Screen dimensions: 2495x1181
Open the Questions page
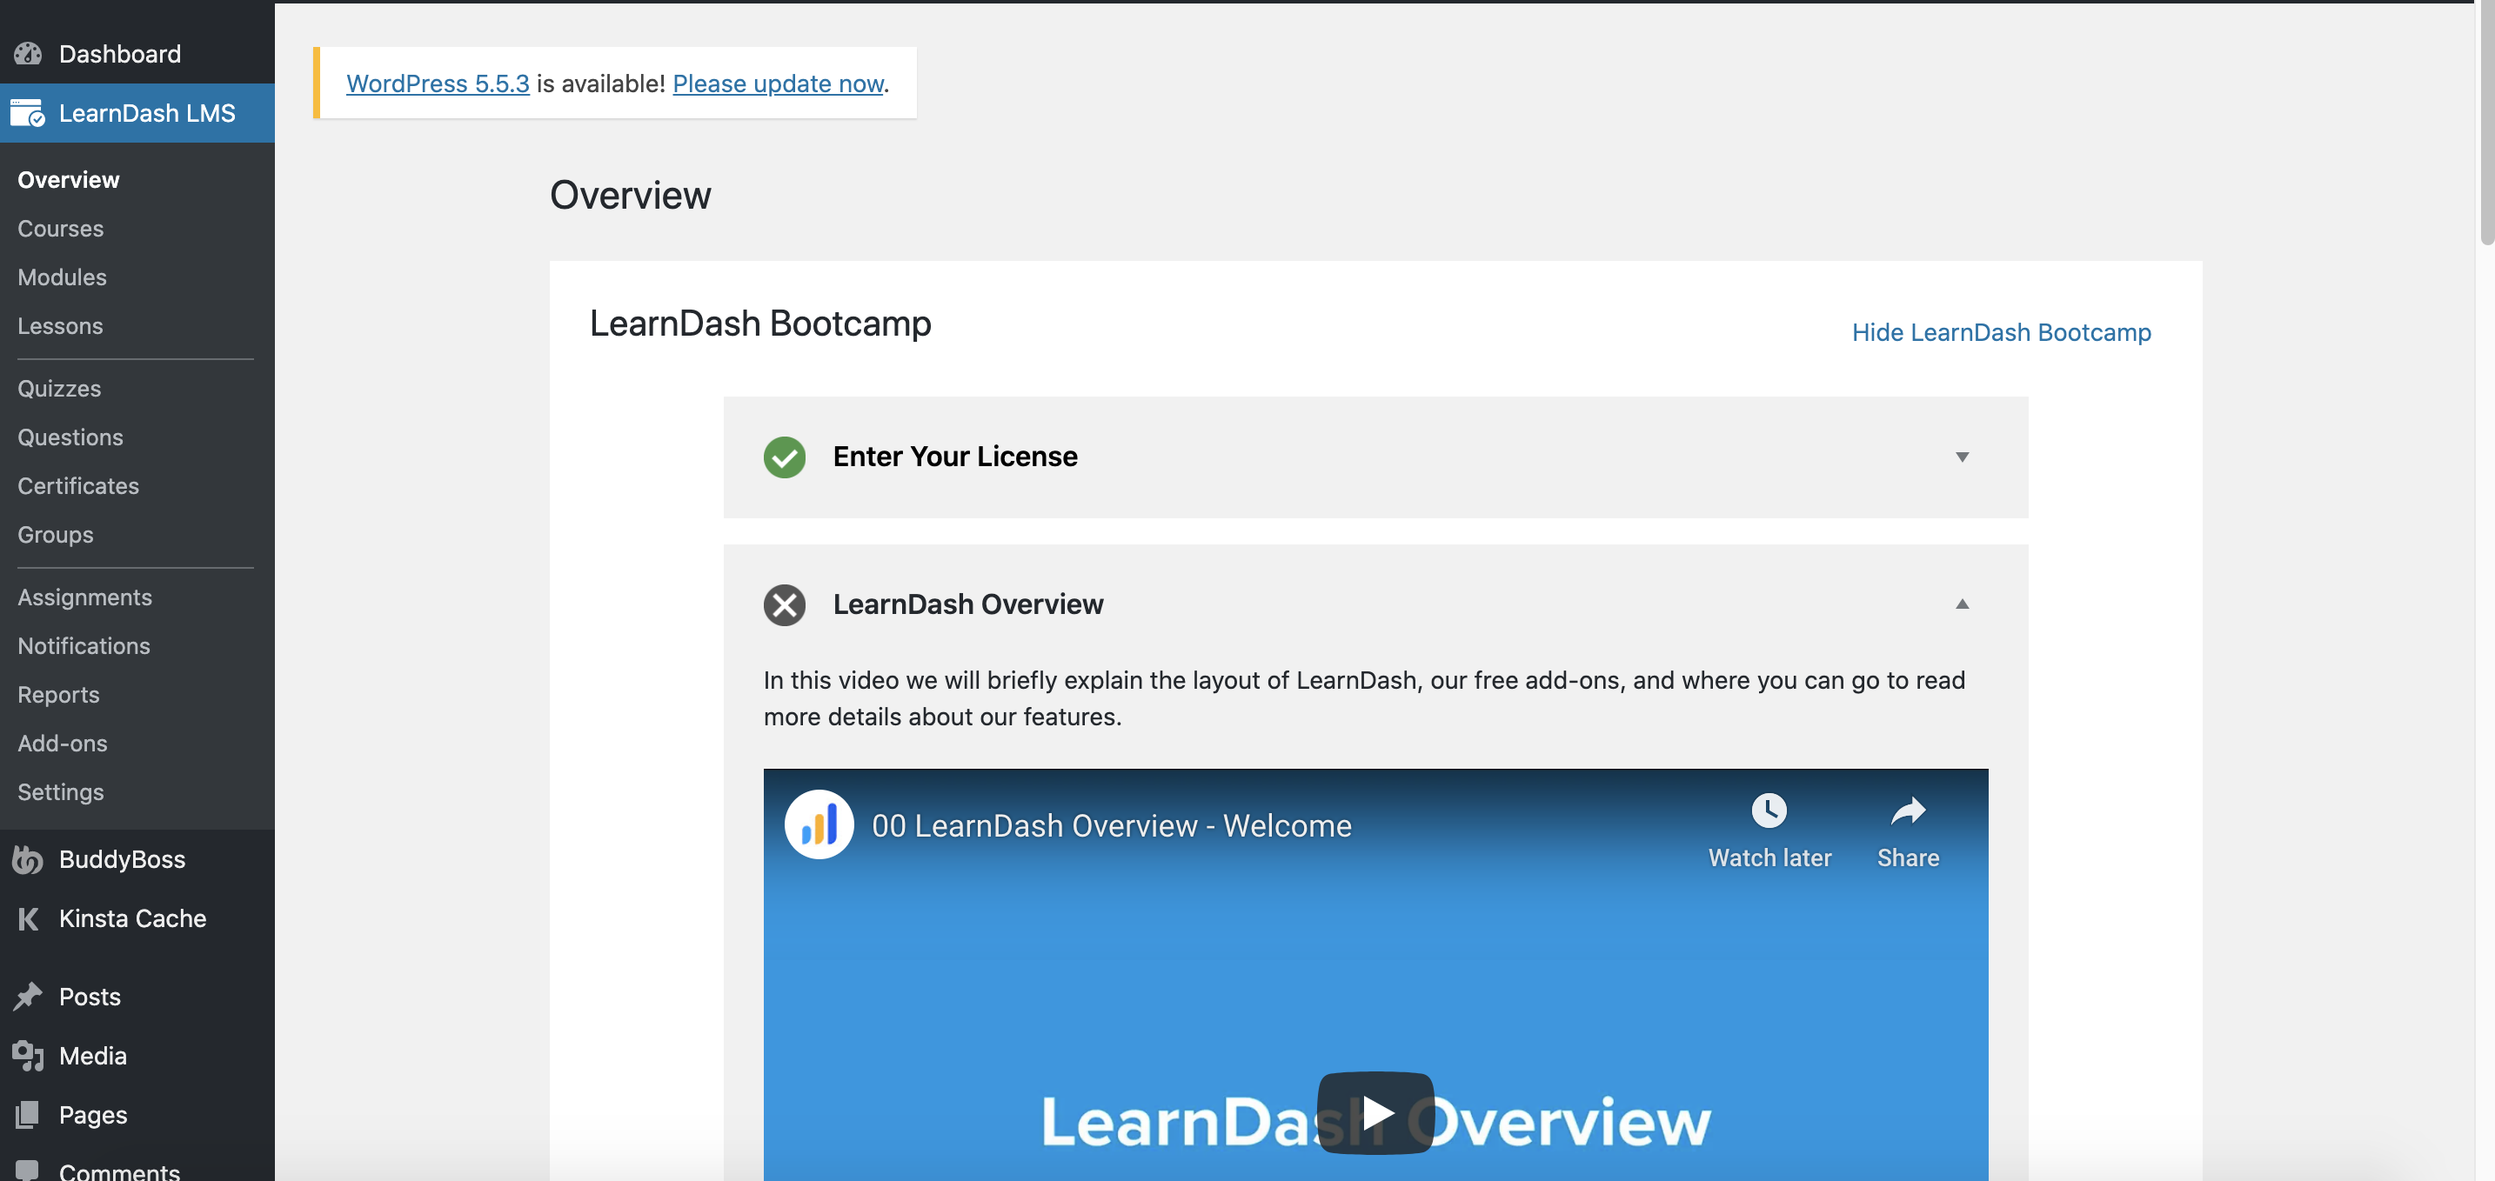pyautogui.click(x=70, y=437)
